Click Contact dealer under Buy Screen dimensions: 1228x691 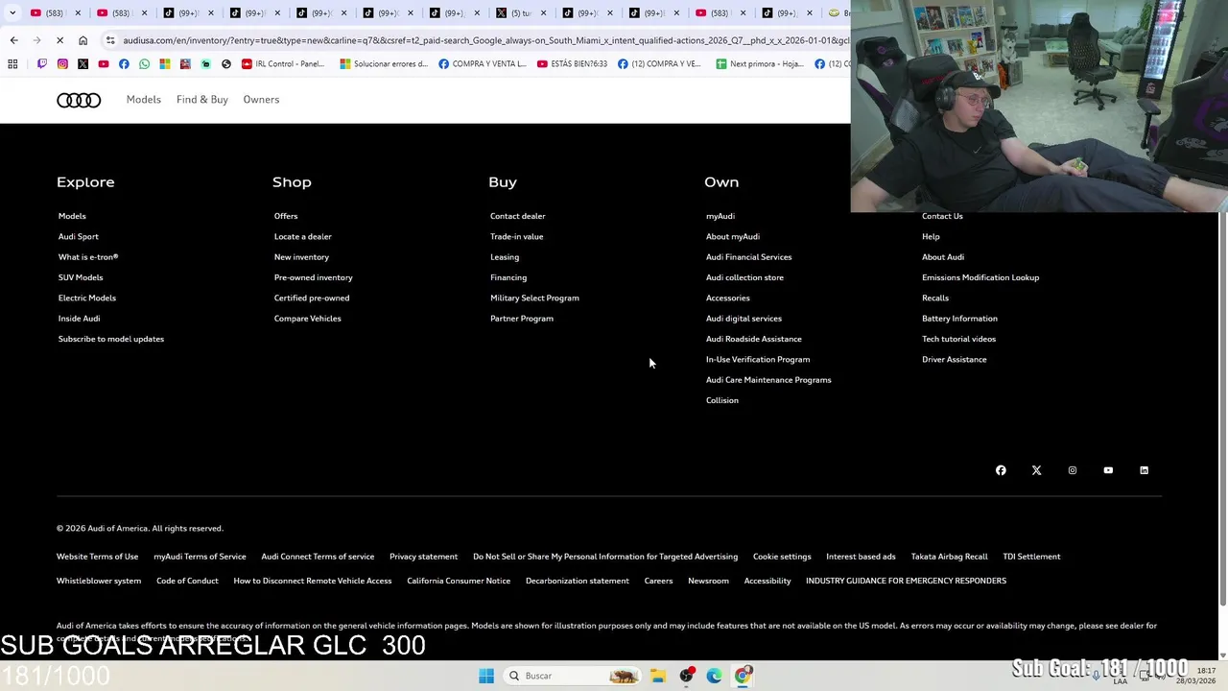pyautogui.click(x=518, y=216)
